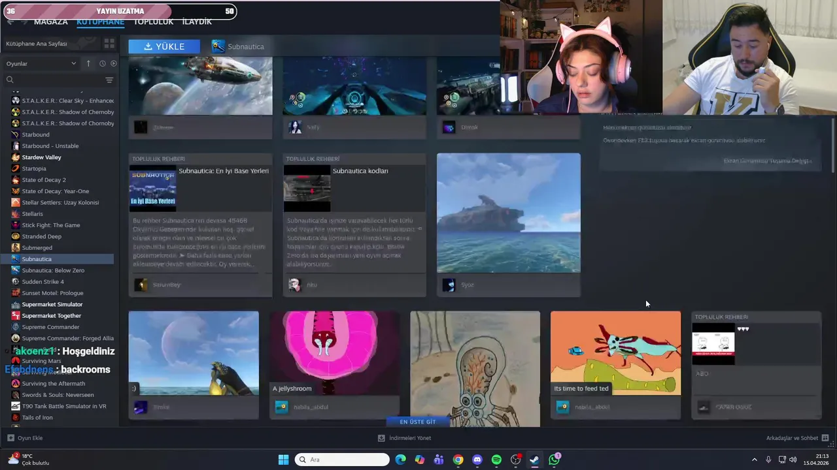Select T90 Tank Battle Simulator in VR
This screenshot has height=470, width=837.
coord(63,406)
